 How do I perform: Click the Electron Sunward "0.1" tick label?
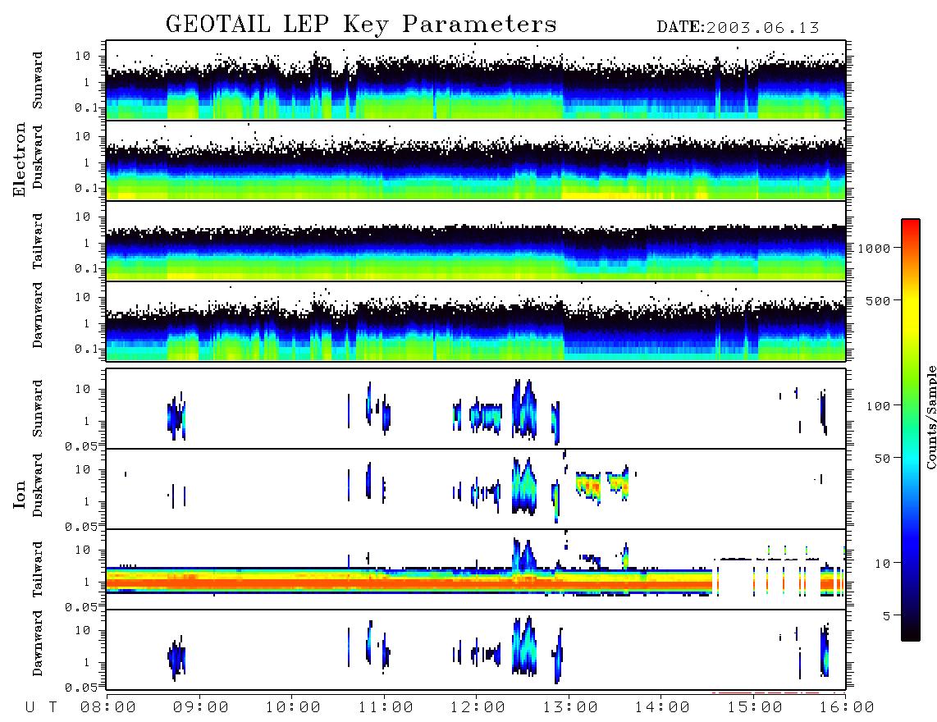point(87,107)
